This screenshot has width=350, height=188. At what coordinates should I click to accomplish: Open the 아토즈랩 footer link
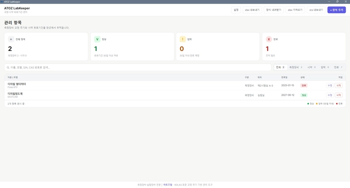point(168,185)
